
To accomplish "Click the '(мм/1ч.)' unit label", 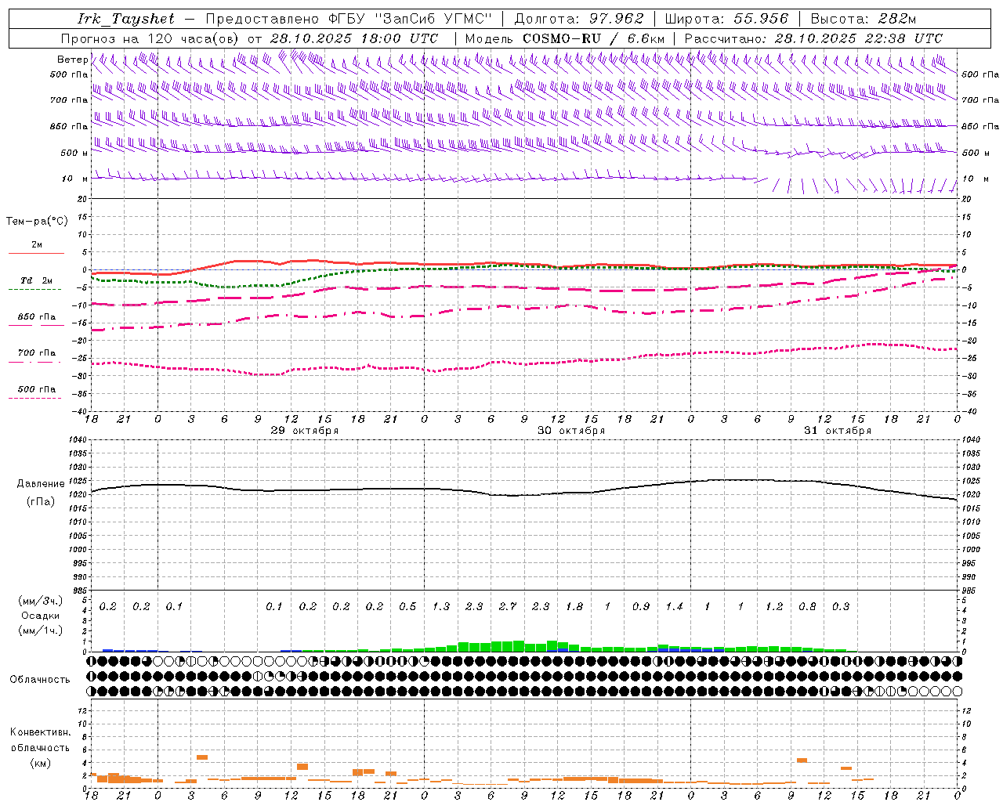I will 41,630.
